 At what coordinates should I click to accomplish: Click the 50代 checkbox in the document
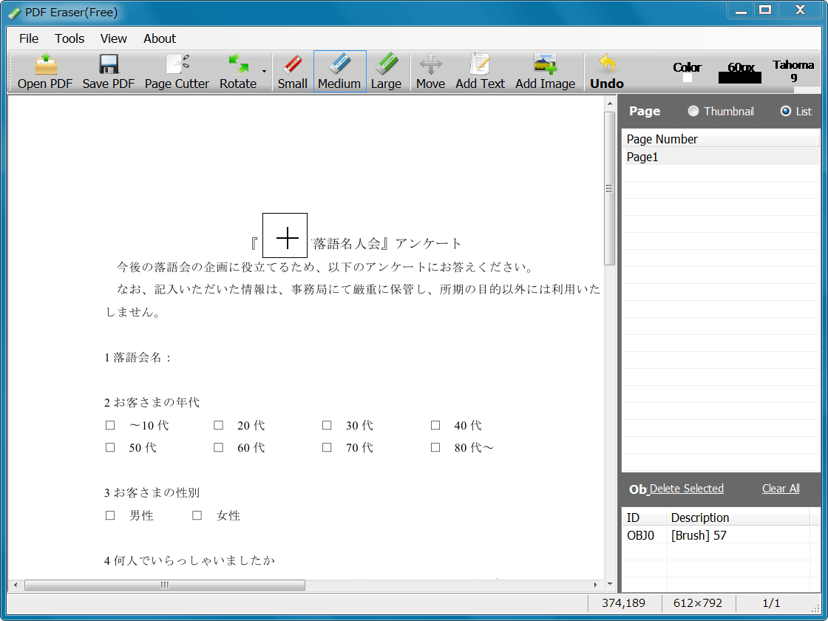pos(110,447)
